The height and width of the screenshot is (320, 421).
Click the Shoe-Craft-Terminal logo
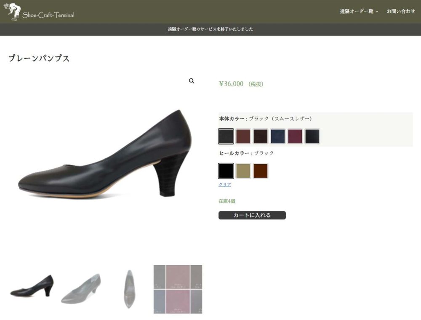[x=40, y=11]
